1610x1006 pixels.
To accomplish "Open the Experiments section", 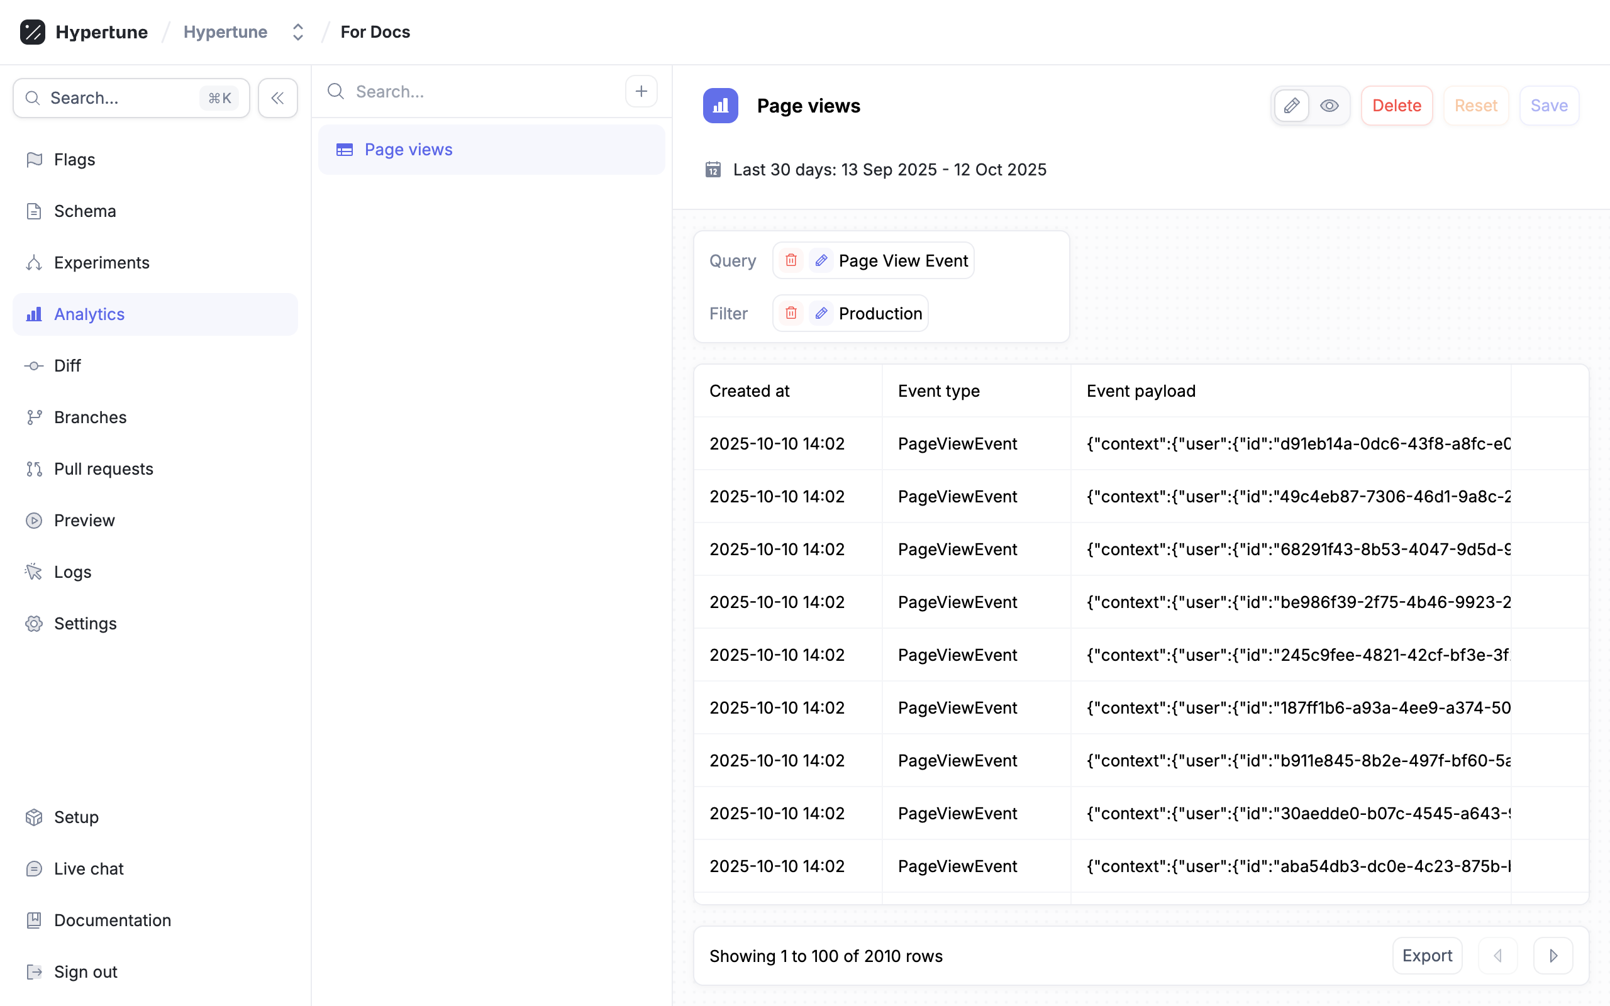I will tap(101, 263).
